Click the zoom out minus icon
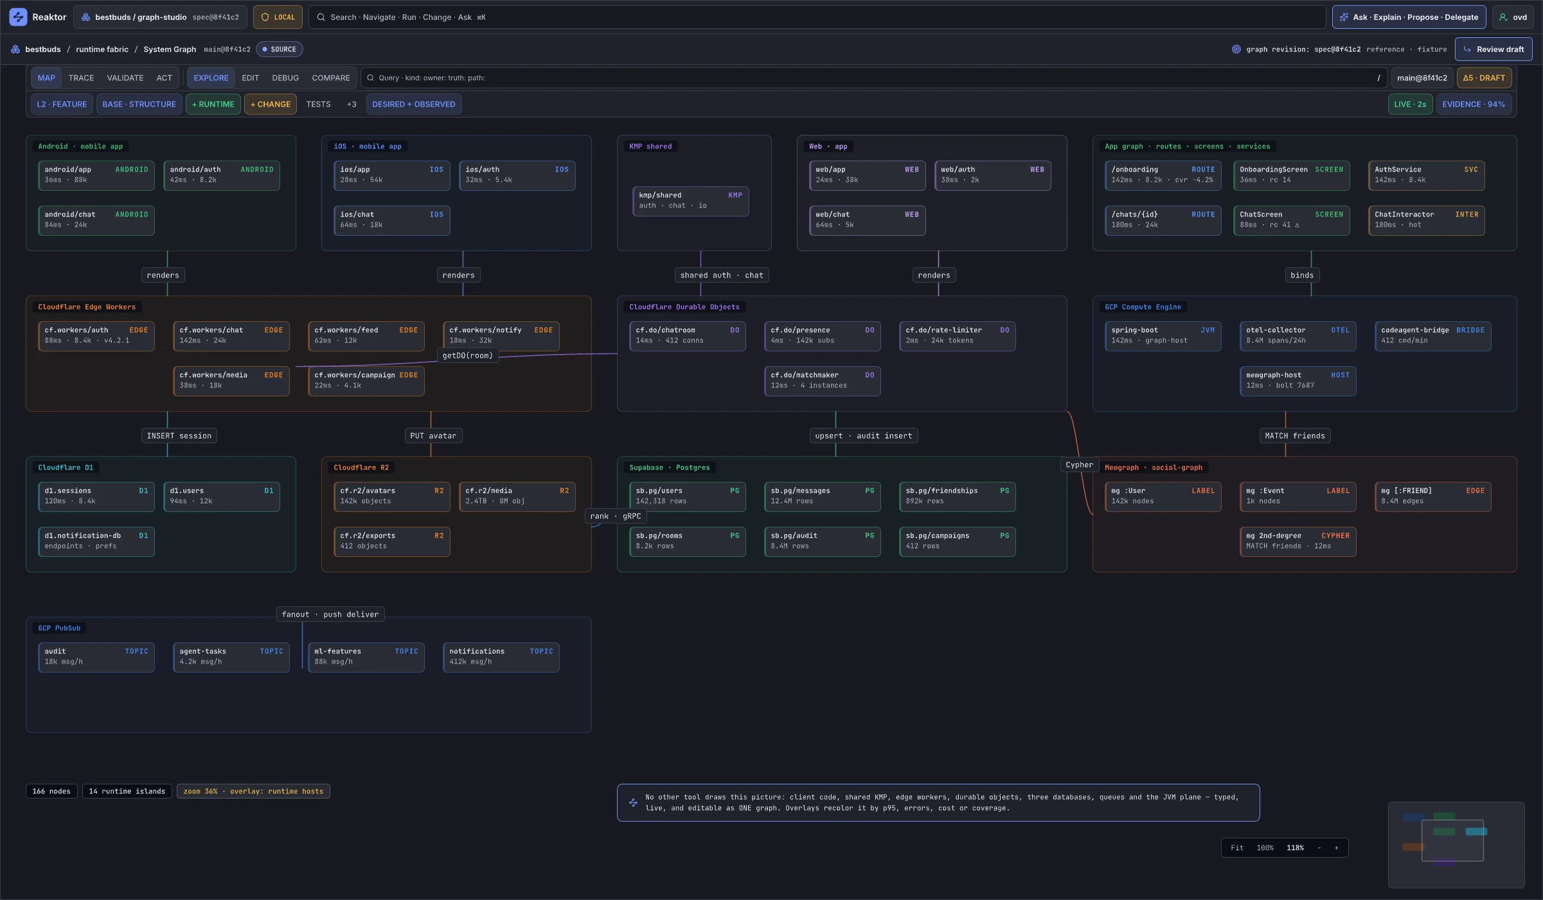 pos(1319,848)
